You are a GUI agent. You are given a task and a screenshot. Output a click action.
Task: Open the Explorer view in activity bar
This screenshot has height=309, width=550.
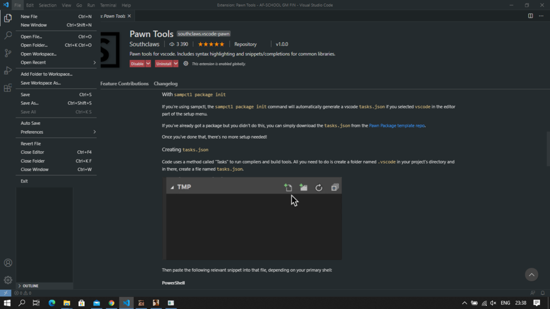tap(8, 18)
